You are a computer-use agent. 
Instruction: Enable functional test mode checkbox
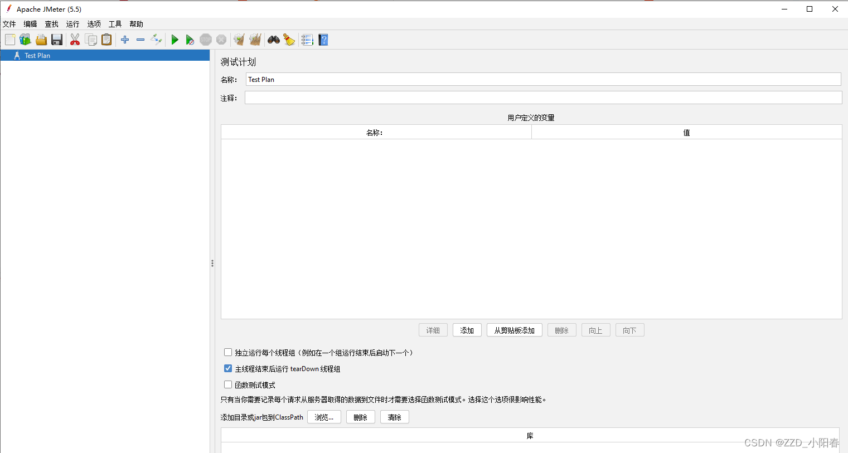(x=228, y=384)
